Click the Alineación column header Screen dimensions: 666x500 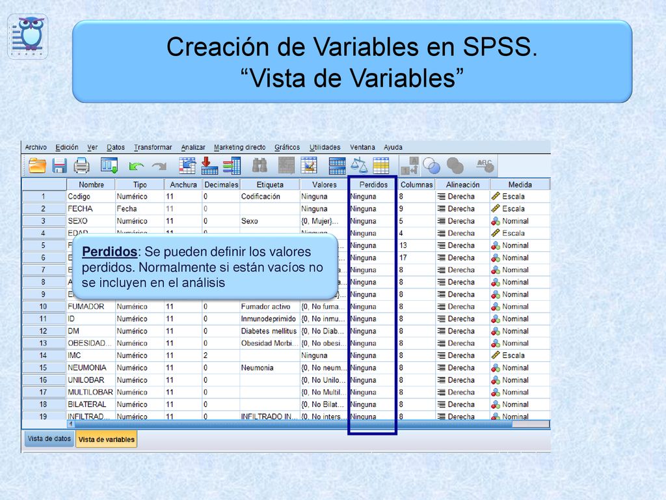462,184
